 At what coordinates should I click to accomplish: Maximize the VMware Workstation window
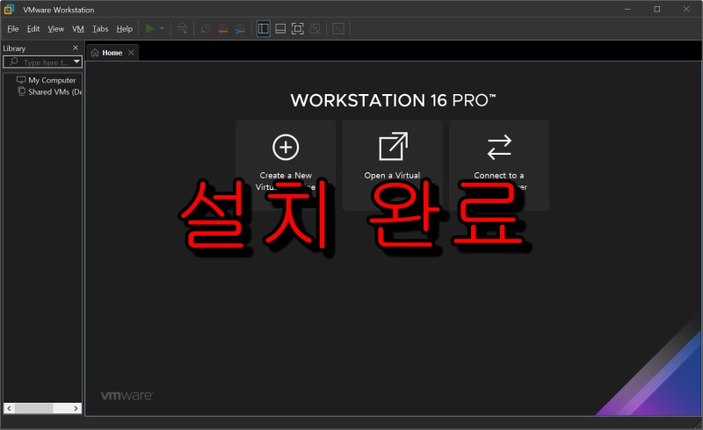pyautogui.click(x=656, y=9)
